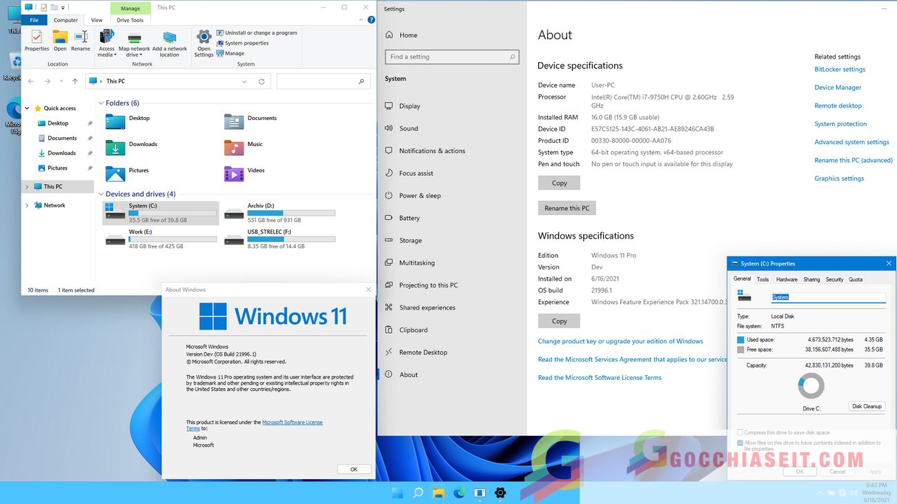The width and height of the screenshot is (897, 504).
Task: Click the Explorer search box
Action: pyautogui.click(x=324, y=81)
